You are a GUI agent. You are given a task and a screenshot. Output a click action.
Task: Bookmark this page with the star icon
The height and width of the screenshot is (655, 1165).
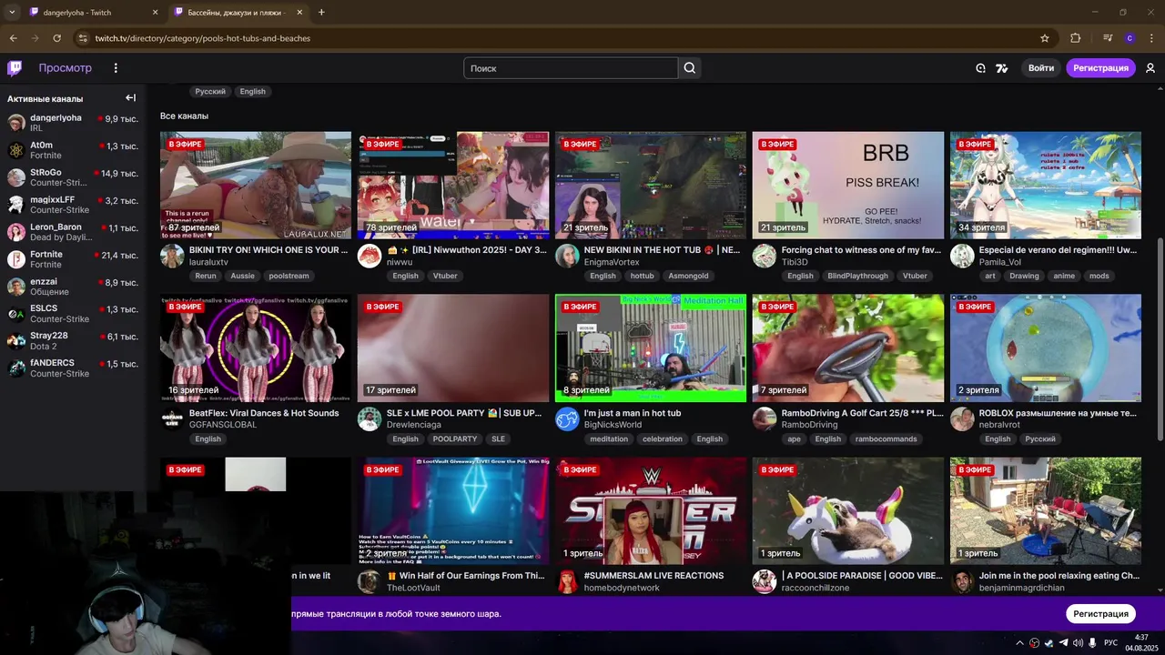[1045, 38]
